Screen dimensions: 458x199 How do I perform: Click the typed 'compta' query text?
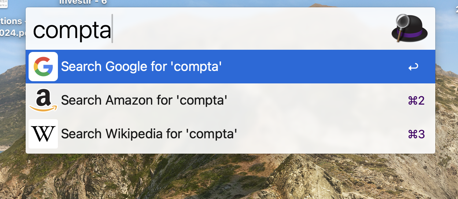72,30
